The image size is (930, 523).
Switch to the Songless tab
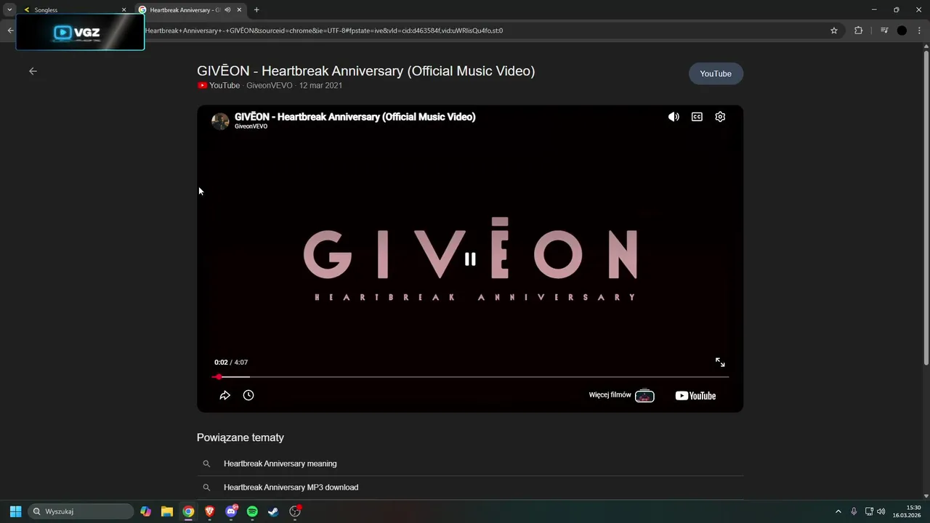[x=73, y=10]
